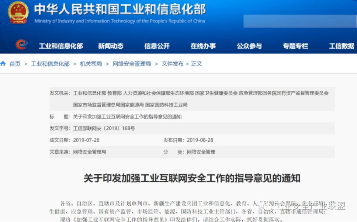
Task: Click the Chinese site title 中华人民共和国工业和信息化部
Action: (120, 9)
